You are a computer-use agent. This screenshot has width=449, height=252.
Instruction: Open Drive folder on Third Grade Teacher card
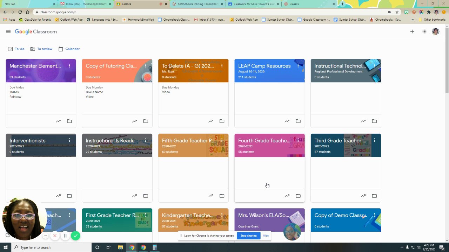point(374,196)
